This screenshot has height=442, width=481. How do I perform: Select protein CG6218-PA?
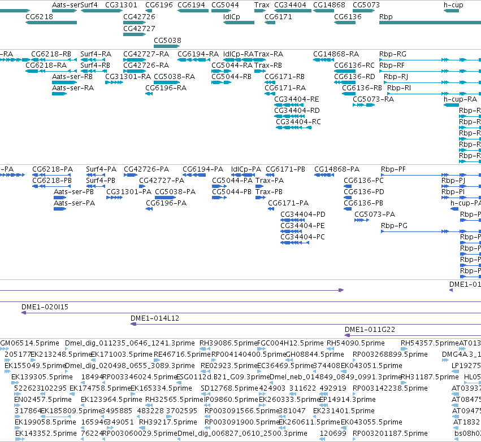coord(51,175)
